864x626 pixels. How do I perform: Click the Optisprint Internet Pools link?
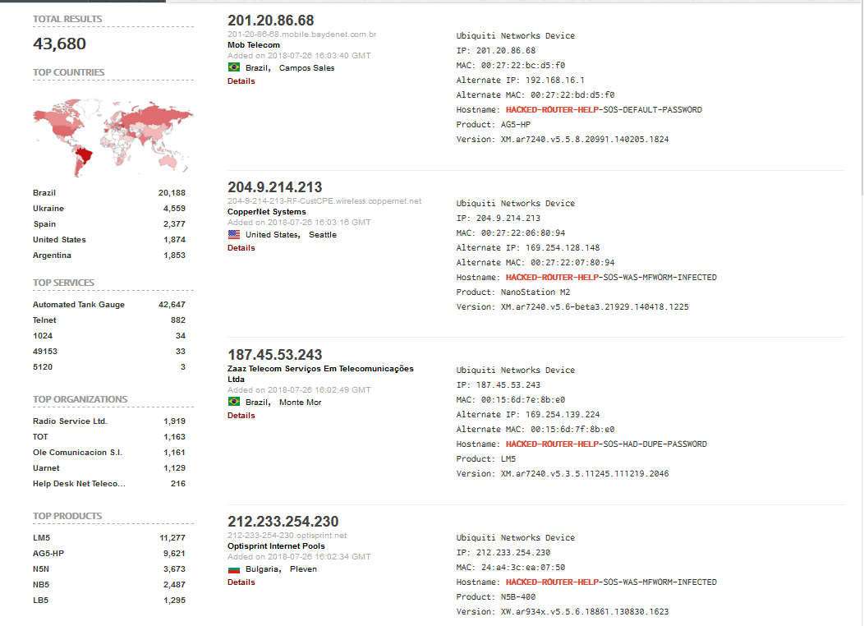click(276, 546)
